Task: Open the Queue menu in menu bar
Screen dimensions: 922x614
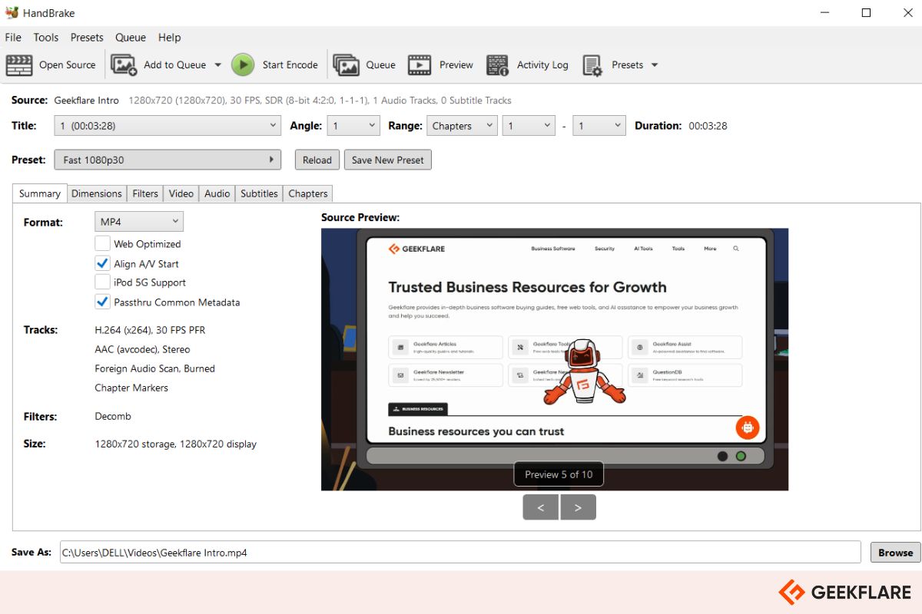Action: point(131,37)
